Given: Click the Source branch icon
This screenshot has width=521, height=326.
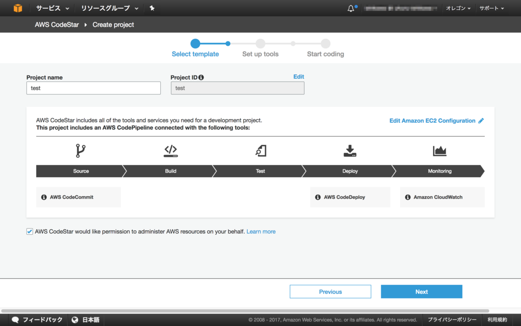Looking at the screenshot, I should point(80,151).
